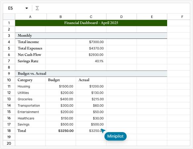Click the Monthly section header cell
The image size is (193, 149).
[91, 35]
